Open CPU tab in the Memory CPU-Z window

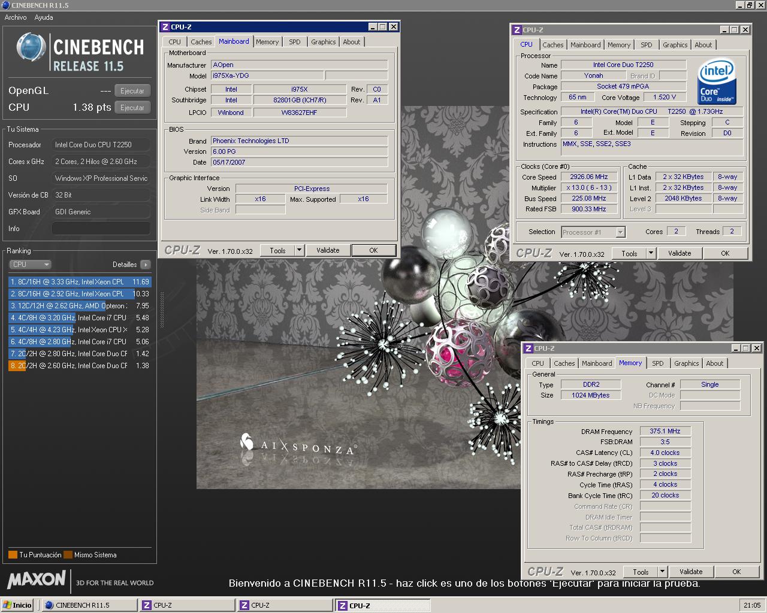[537, 363]
